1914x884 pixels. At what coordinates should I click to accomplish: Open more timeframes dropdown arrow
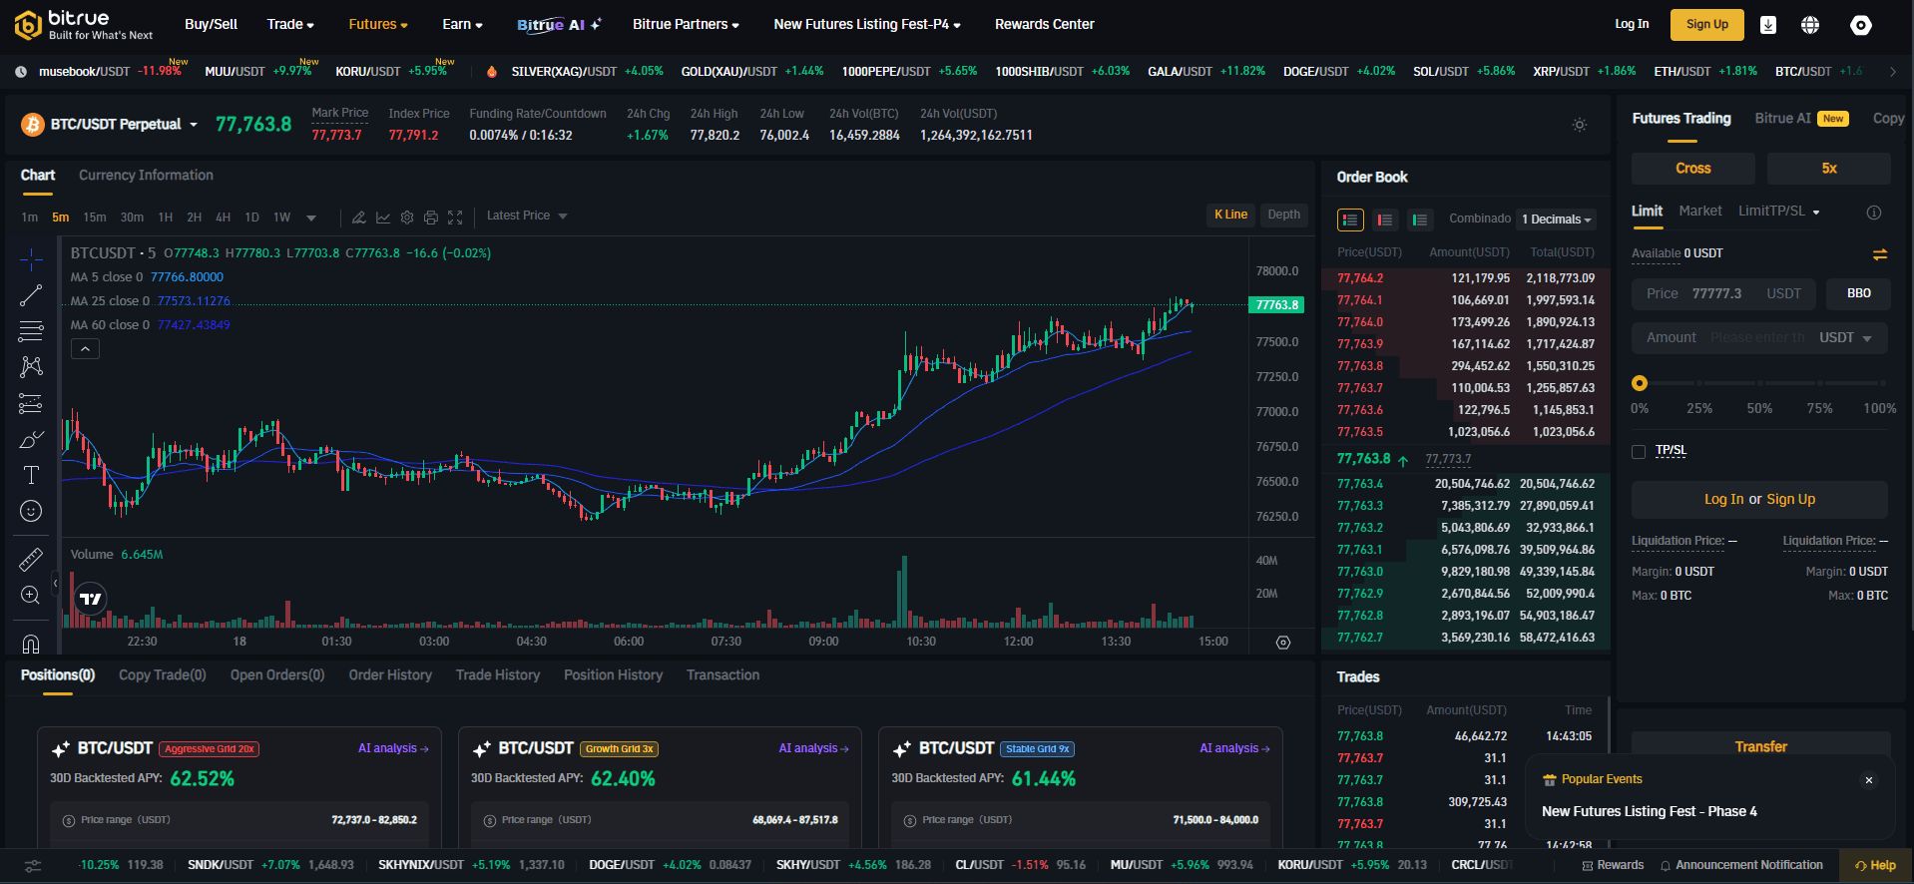click(311, 218)
